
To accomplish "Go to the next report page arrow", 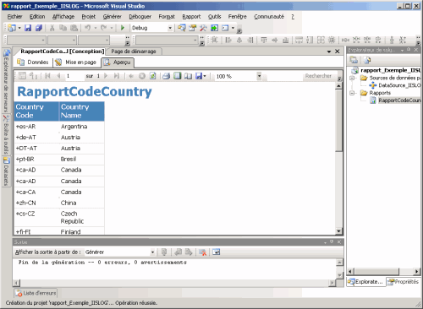I will [106, 76].
